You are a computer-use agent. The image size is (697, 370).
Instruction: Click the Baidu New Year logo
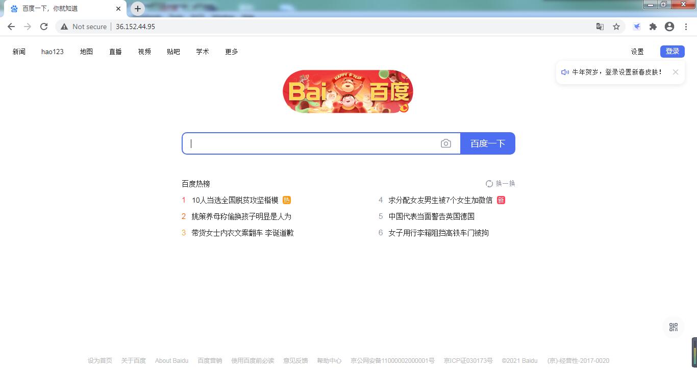tap(348, 92)
